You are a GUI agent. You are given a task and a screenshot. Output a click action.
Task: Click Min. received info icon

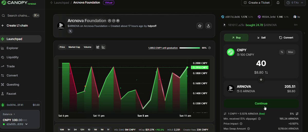(x=259, y=119)
